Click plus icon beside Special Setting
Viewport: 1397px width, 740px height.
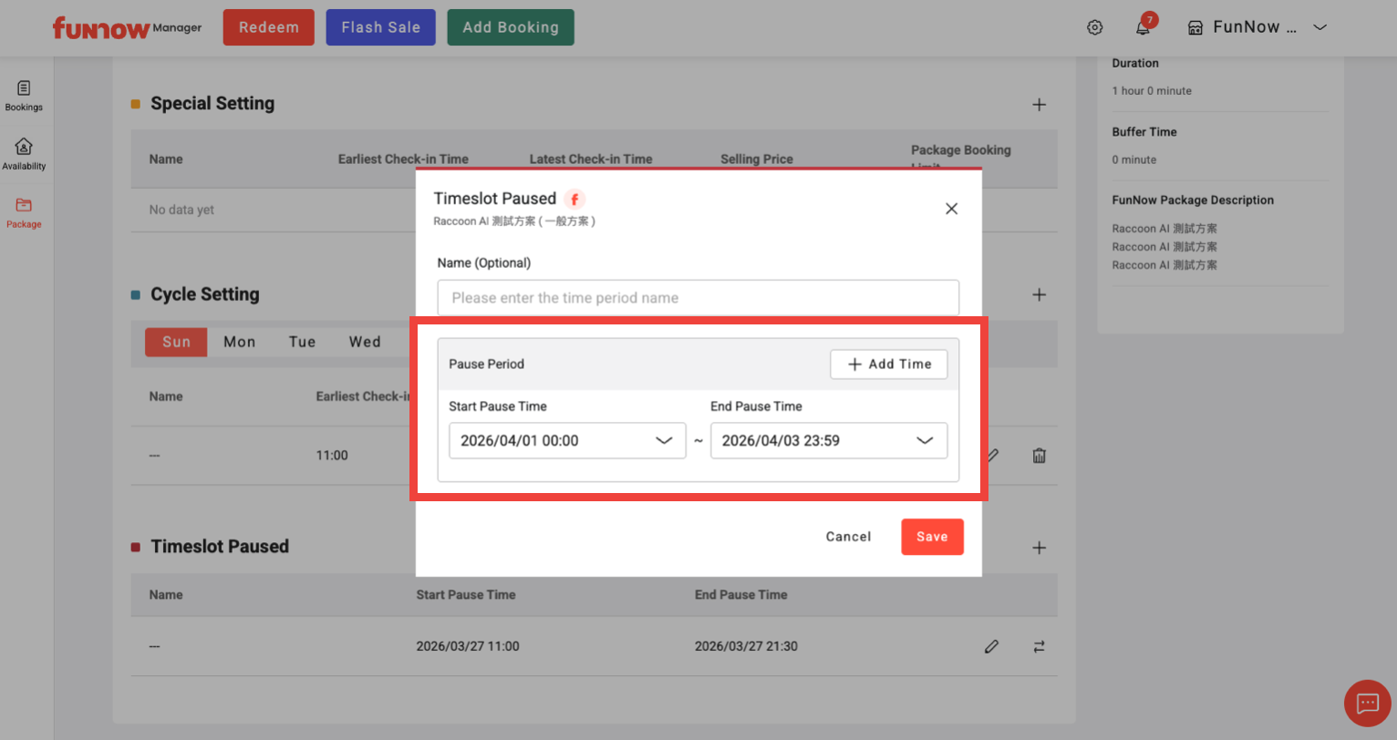tap(1039, 105)
